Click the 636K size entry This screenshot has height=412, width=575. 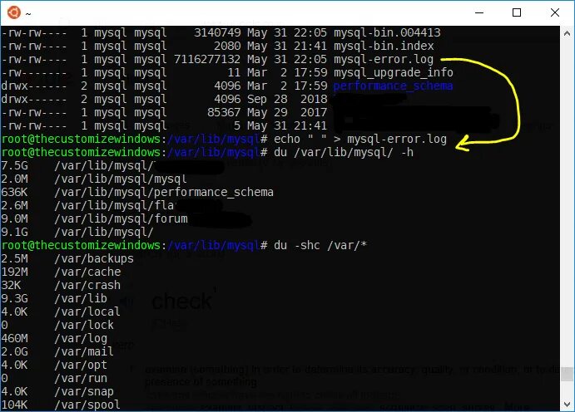[14, 192]
